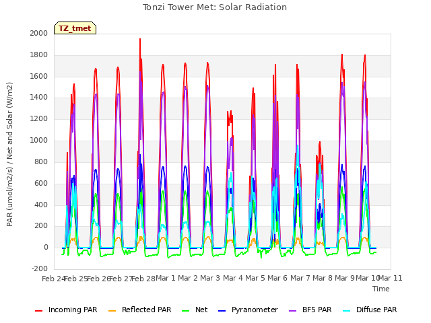431x323 pixels.
Task: Click the TZ_tmet label box
Action: click(75, 28)
